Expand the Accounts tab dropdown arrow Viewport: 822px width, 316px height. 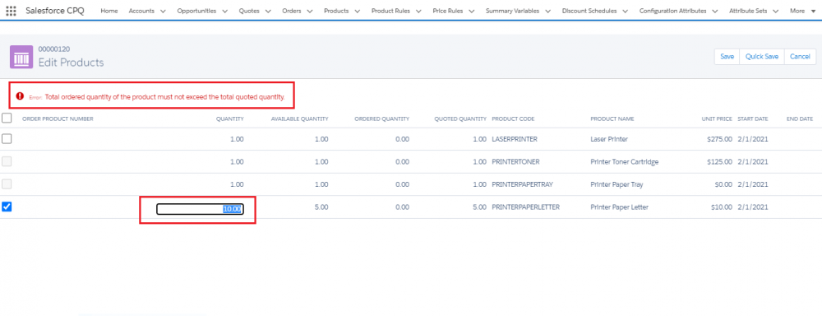pyautogui.click(x=163, y=11)
